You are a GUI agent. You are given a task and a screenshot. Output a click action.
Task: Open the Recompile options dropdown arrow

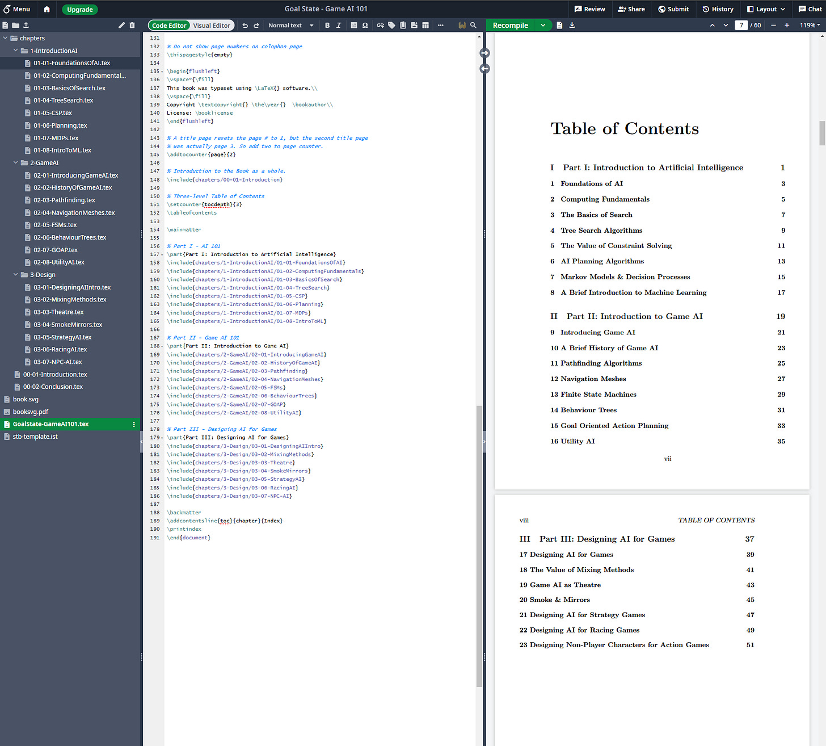tap(543, 26)
